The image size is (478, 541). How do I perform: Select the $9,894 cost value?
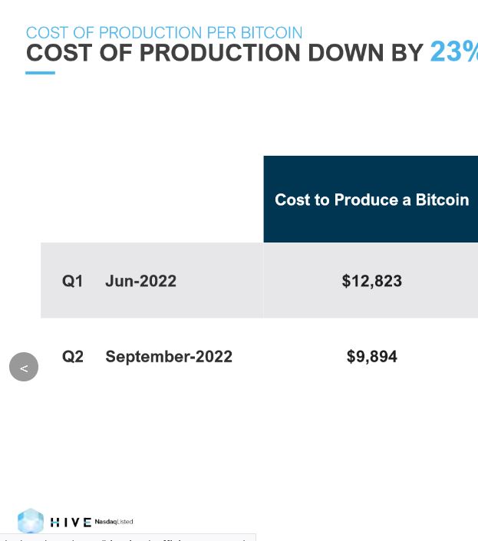pos(371,356)
